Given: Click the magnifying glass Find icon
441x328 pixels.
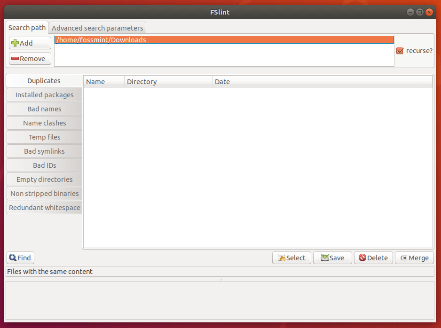Looking at the screenshot, I should (14, 258).
